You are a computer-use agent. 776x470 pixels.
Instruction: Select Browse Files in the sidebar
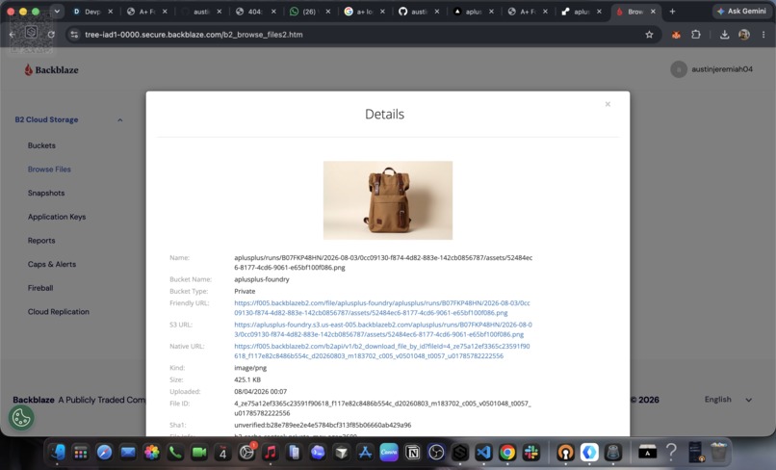click(49, 170)
